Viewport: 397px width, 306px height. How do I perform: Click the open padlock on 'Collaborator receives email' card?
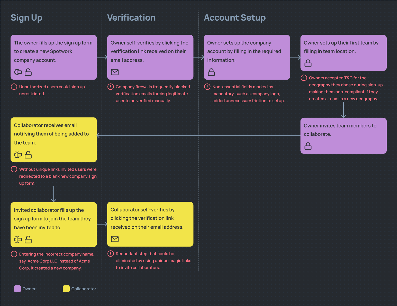coord(28,155)
